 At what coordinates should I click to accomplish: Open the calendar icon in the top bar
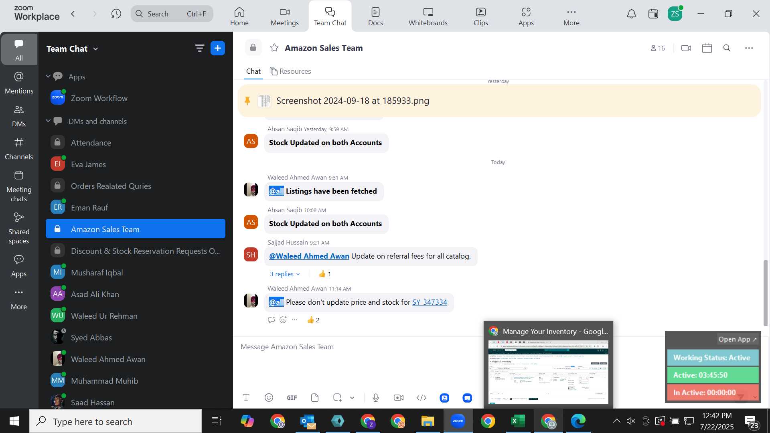click(653, 14)
